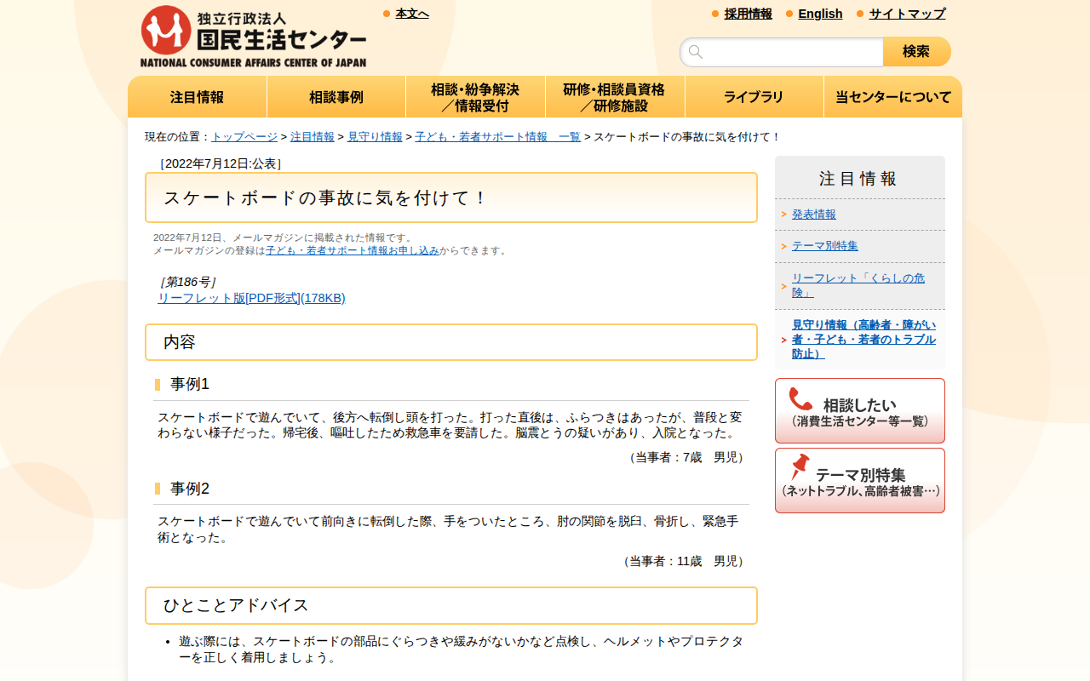Open the 当センターについて navigation tab

click(893, 97)
